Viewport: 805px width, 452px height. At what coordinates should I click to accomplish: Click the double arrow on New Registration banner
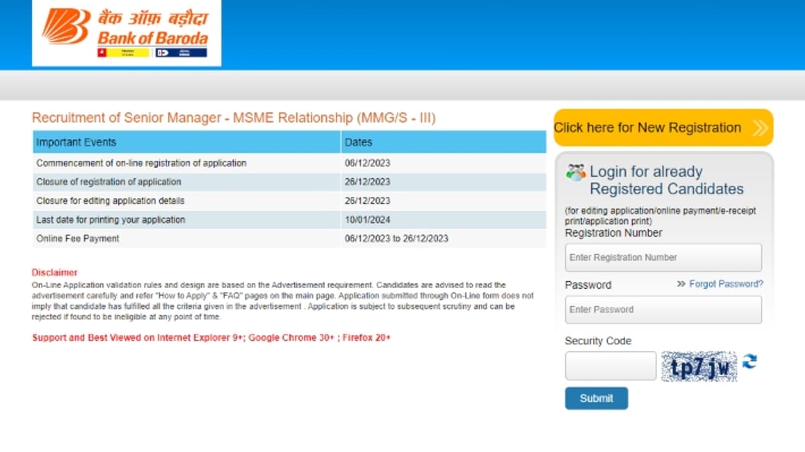point(760,128)
